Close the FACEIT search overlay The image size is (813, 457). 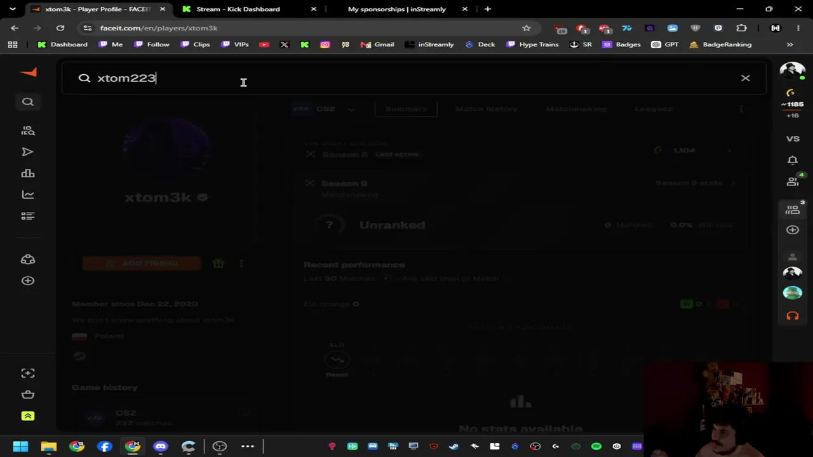click(745, 78)
